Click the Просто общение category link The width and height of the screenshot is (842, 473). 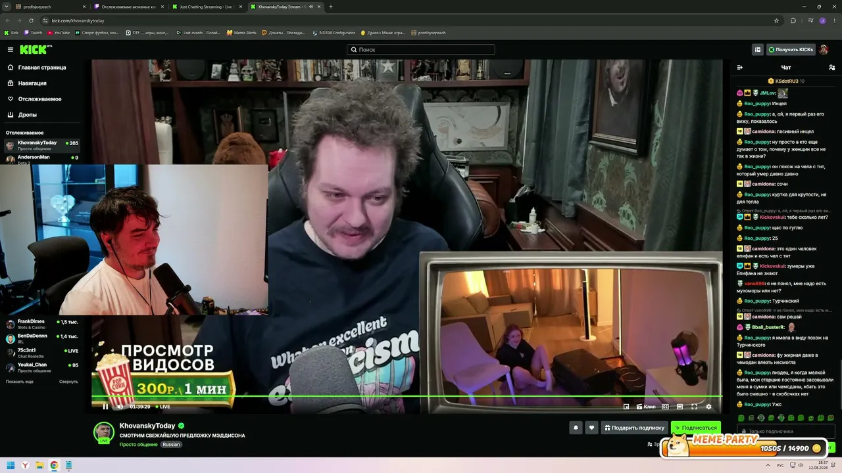coord(139,444)
